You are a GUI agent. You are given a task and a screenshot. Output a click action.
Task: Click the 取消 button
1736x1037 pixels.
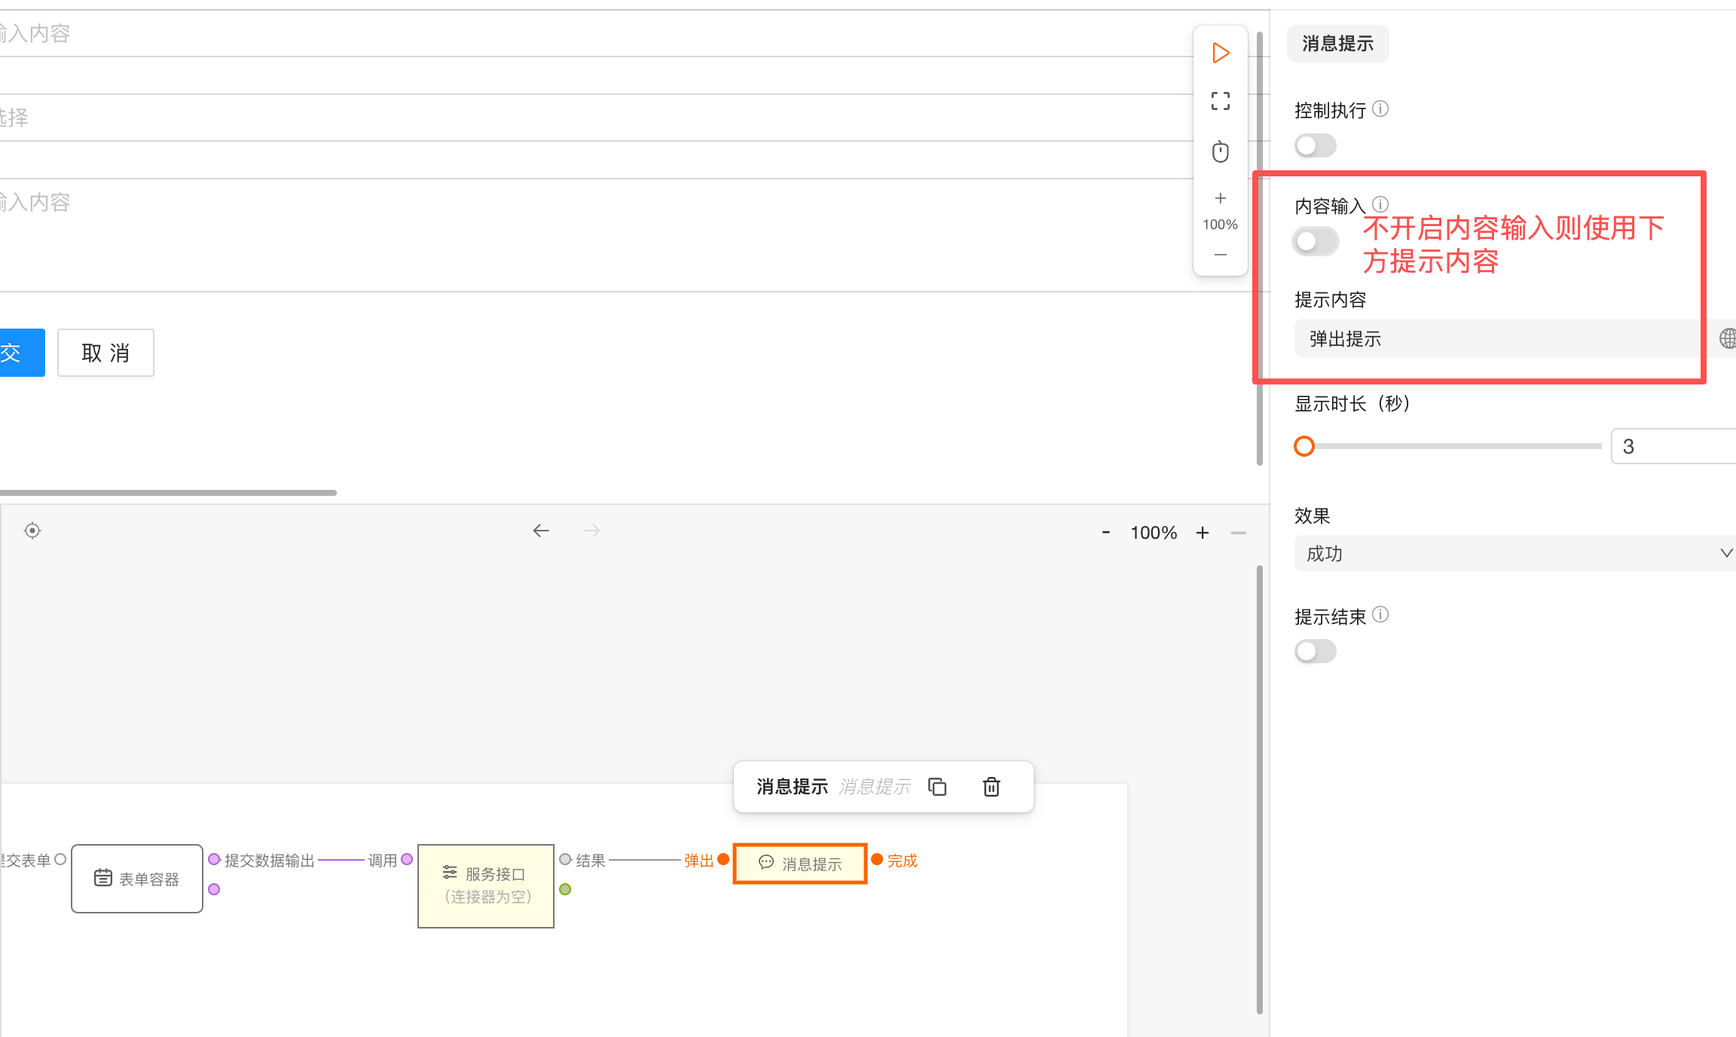coord(105,353)
